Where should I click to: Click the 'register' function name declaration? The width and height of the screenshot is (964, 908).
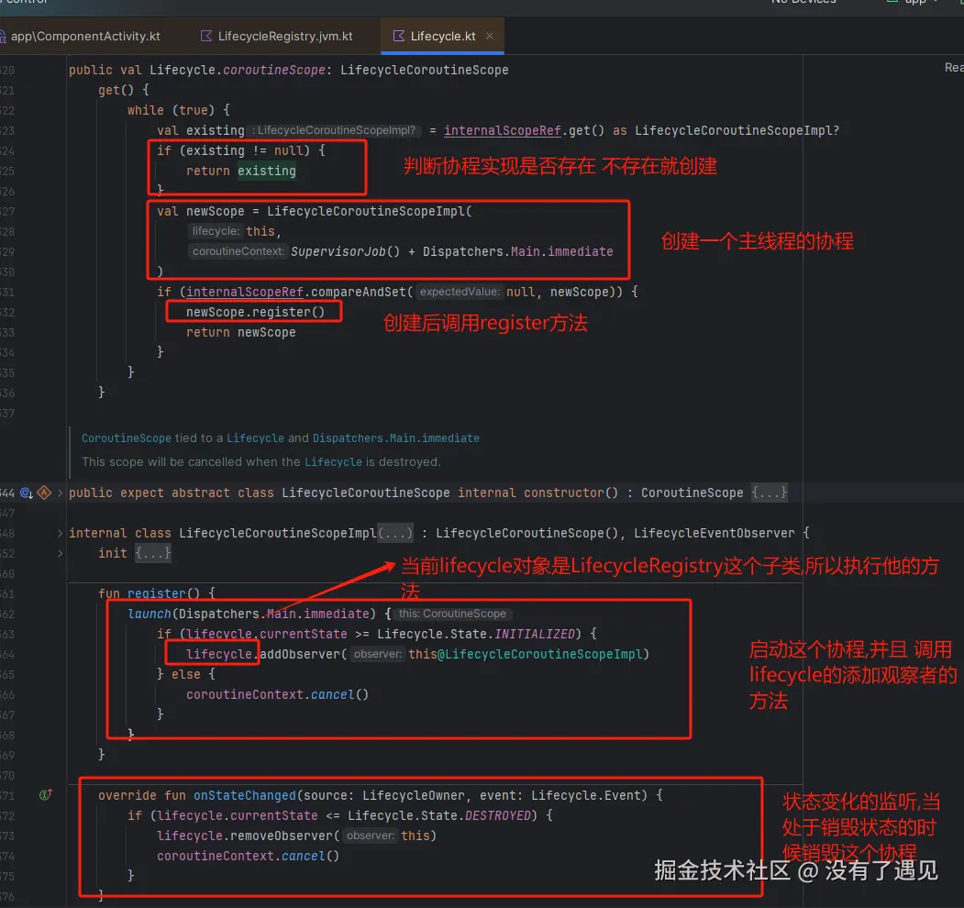pos(157,593)
